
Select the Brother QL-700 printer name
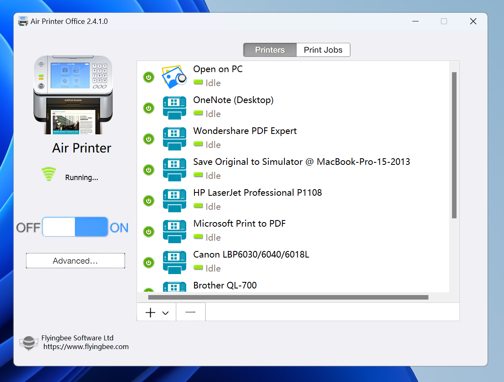pyautogui.click(x=225, y=286)
